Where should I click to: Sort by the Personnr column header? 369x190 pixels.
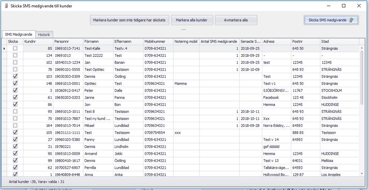pyautogui.click(x=68, y=41)
